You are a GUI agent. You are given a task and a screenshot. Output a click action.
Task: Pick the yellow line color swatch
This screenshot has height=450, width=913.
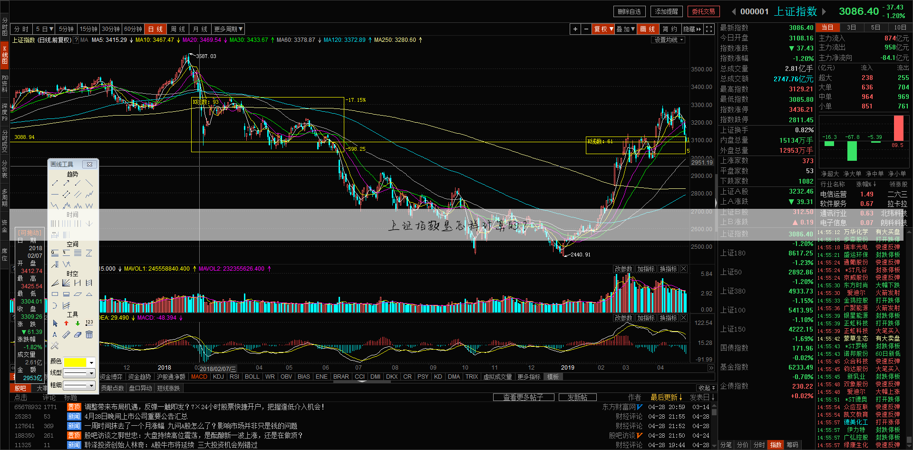(75, 362)
